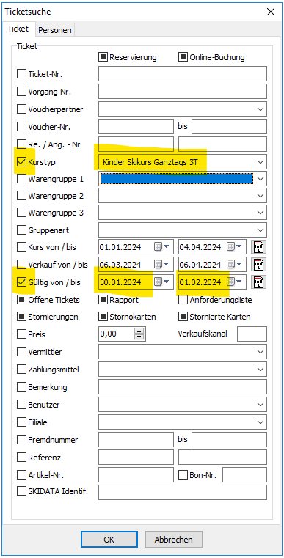Confirm search with the OK button
The width and height of the screenshot is (284, 558).
[x=109, y=540]
